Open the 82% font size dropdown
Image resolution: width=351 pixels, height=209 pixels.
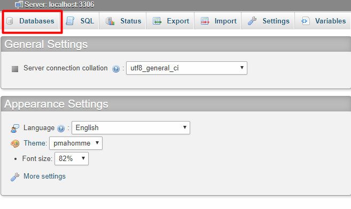(72, 158)
